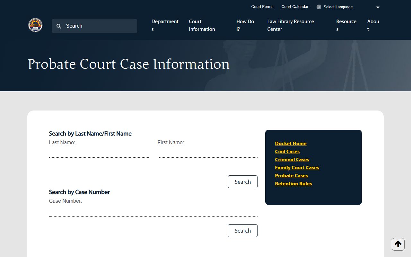The height and width of the screenshot is (257, 411).
Task: Go to Civil Cases
Action: coord(287,152)
